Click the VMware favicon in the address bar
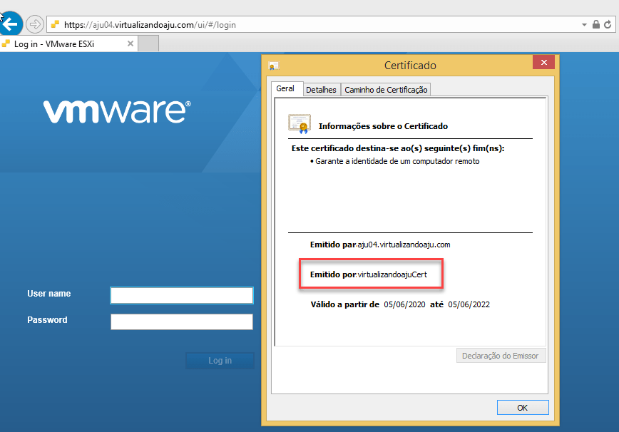Screen dimensions: 619x432 [55, 25]
